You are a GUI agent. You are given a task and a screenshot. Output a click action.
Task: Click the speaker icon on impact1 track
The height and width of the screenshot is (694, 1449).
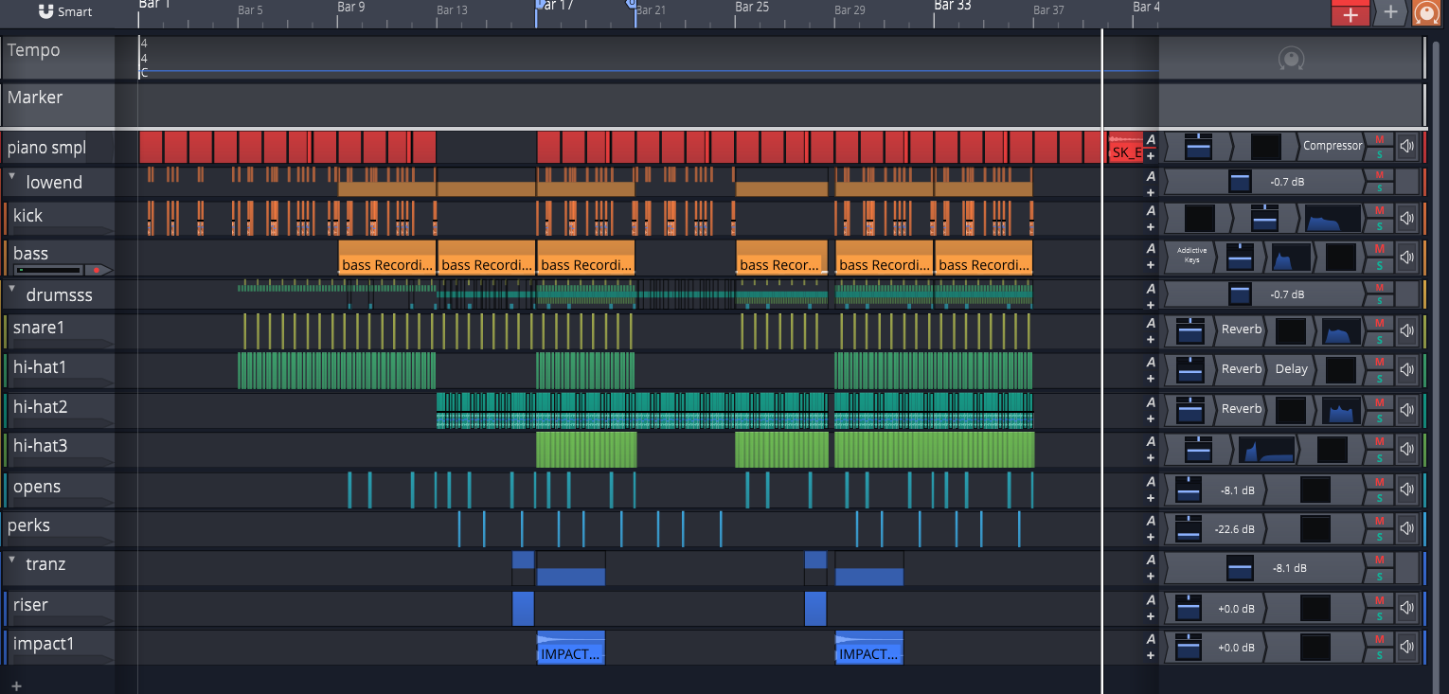[1406, 647]
